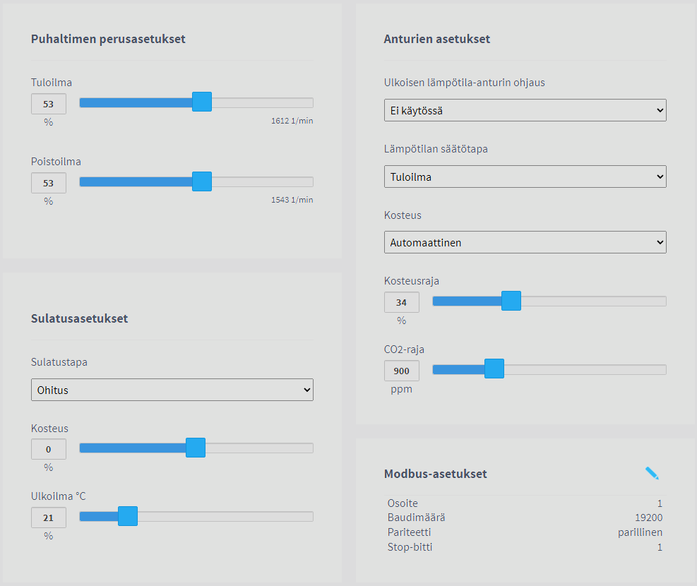Click the Ulkoilma value field showing 21
Screen dimensions: 697x586
(49, 518)
